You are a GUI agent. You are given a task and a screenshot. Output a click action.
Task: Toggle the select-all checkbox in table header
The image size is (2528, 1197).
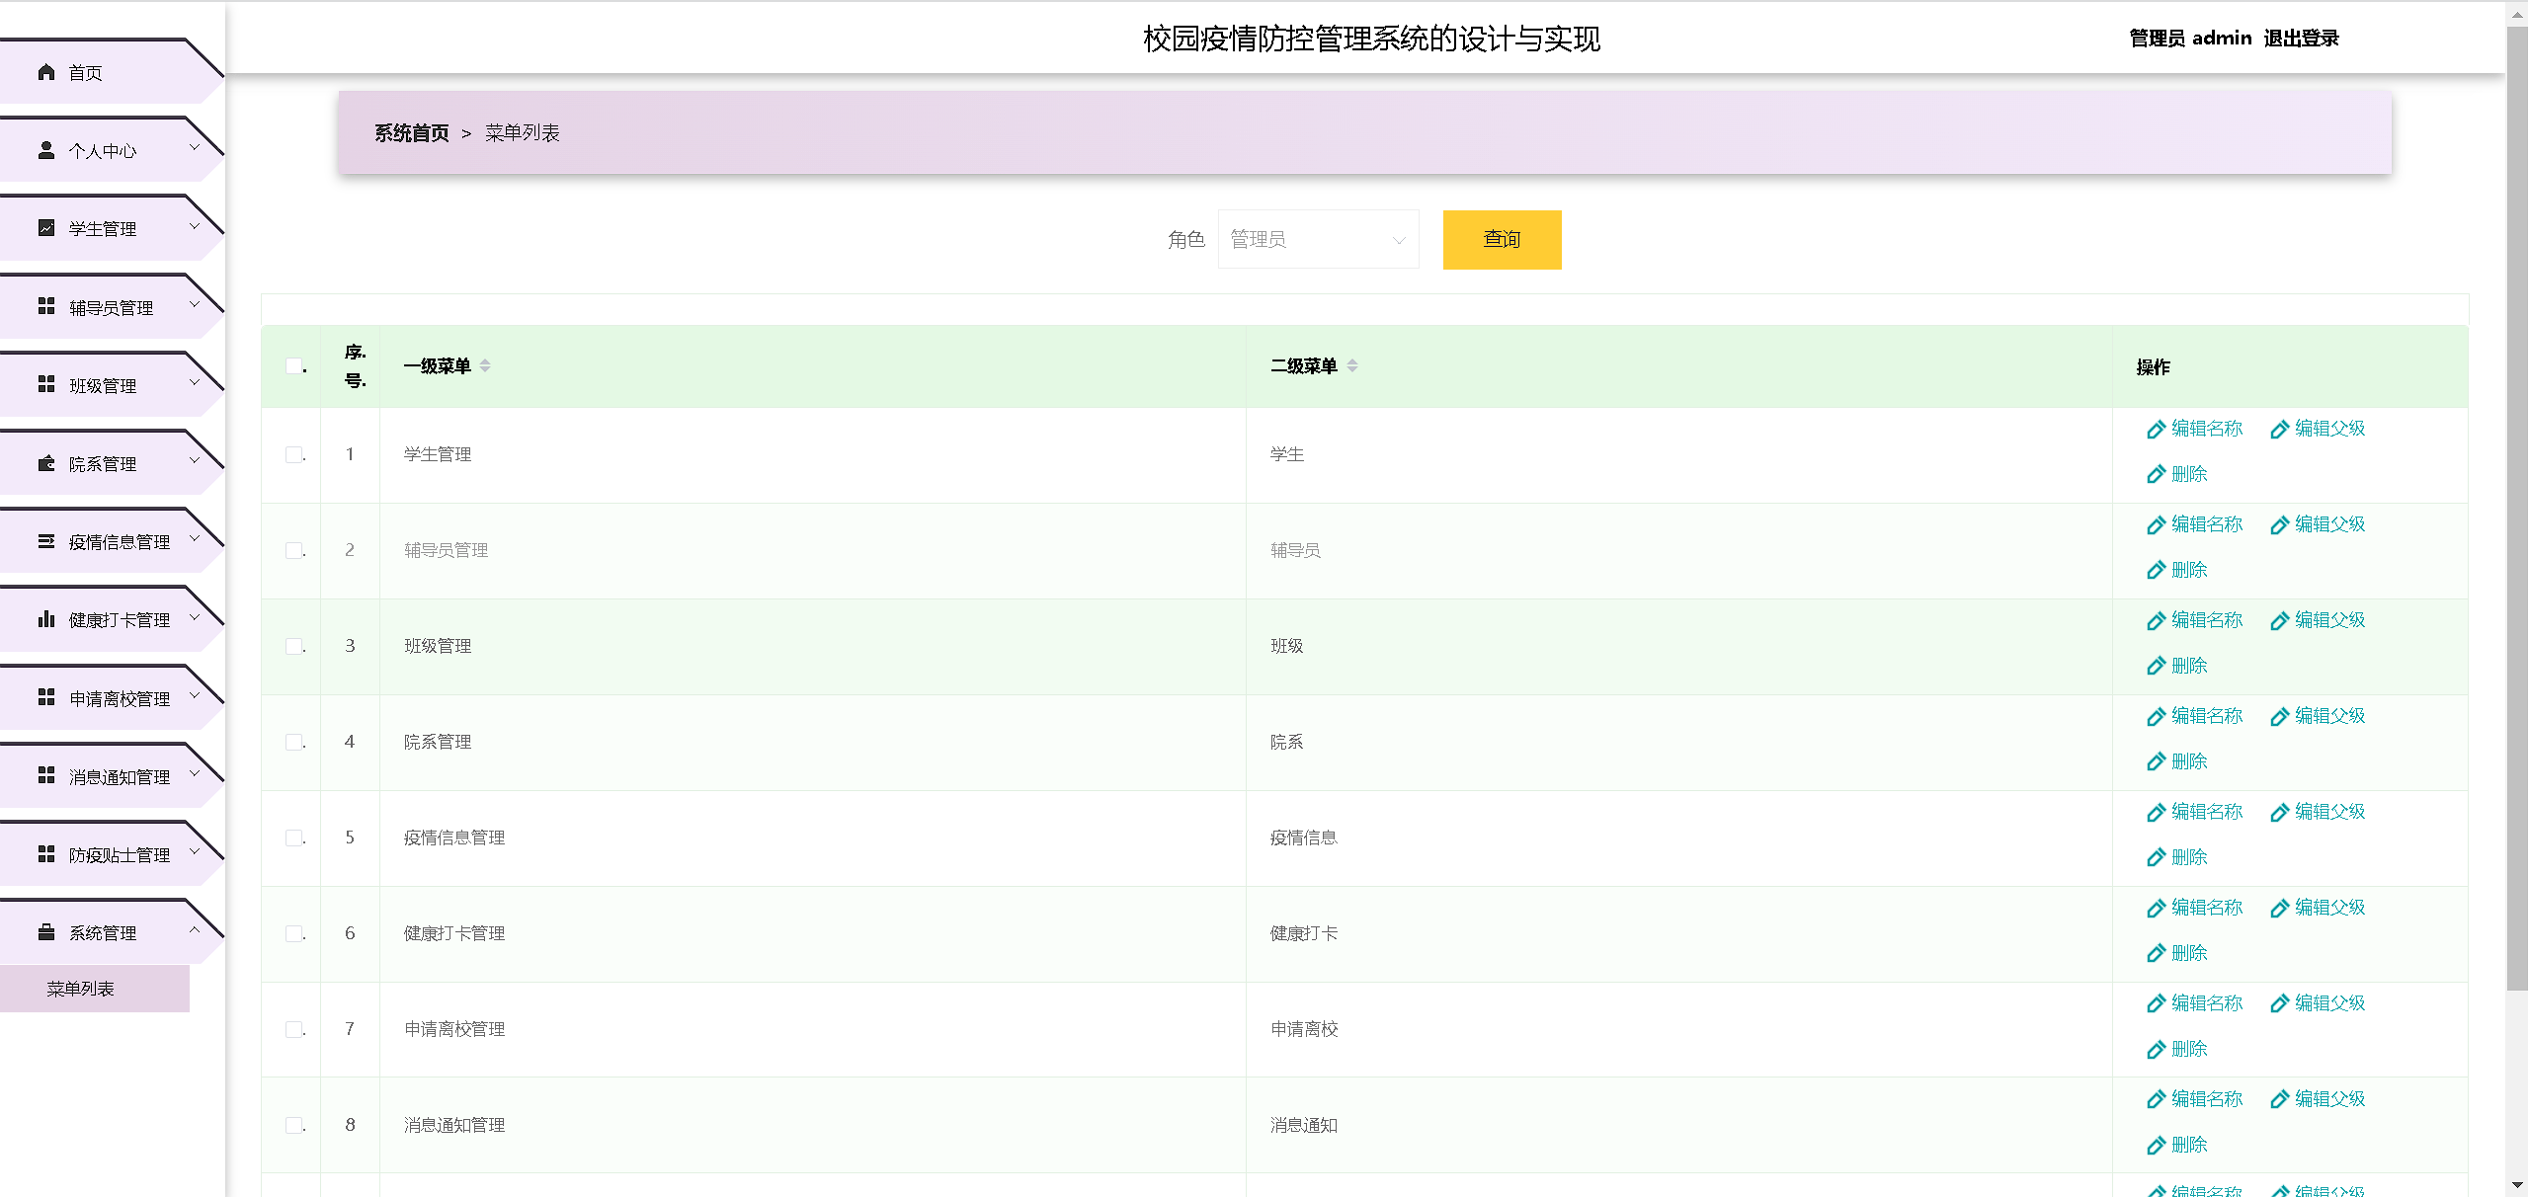pyautogui.click(x=293, y=366)
